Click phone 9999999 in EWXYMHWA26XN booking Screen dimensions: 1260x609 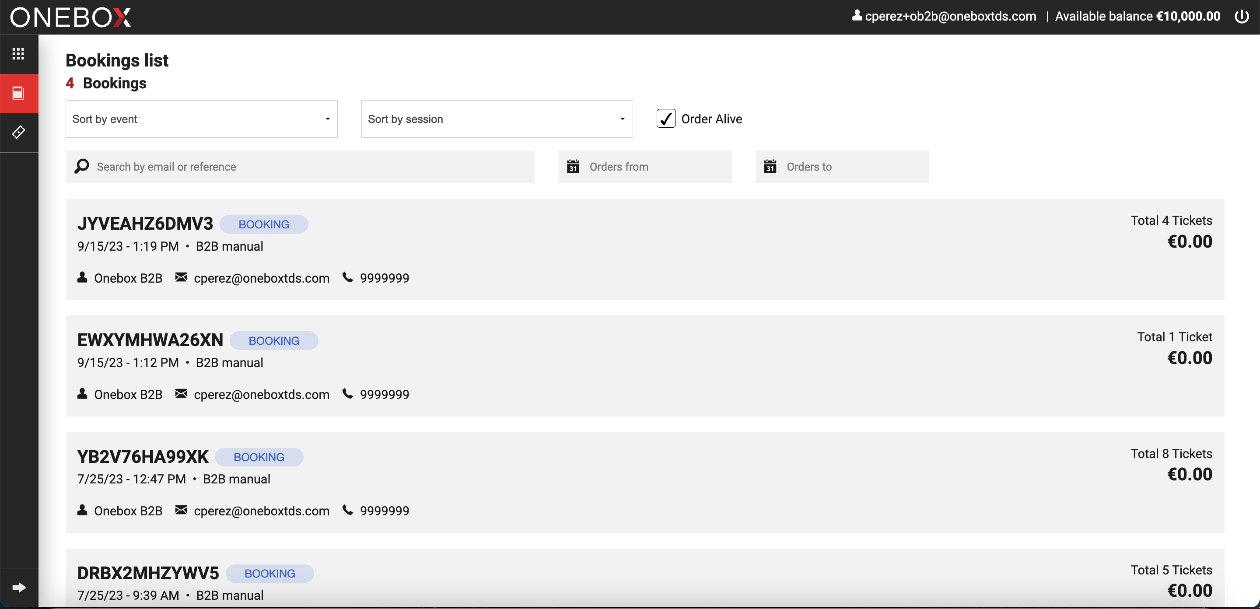tap(385, 394)
